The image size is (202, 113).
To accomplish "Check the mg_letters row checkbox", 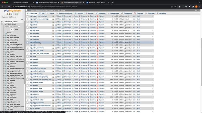I will pyautogui.click(x=27, y=25).
